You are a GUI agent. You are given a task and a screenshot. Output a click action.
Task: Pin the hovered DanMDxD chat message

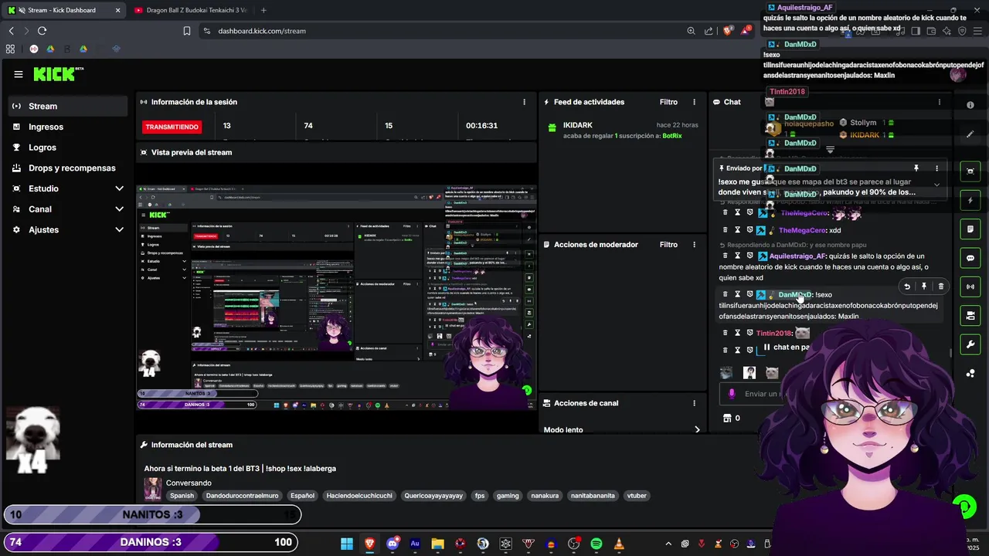[924, 286]
